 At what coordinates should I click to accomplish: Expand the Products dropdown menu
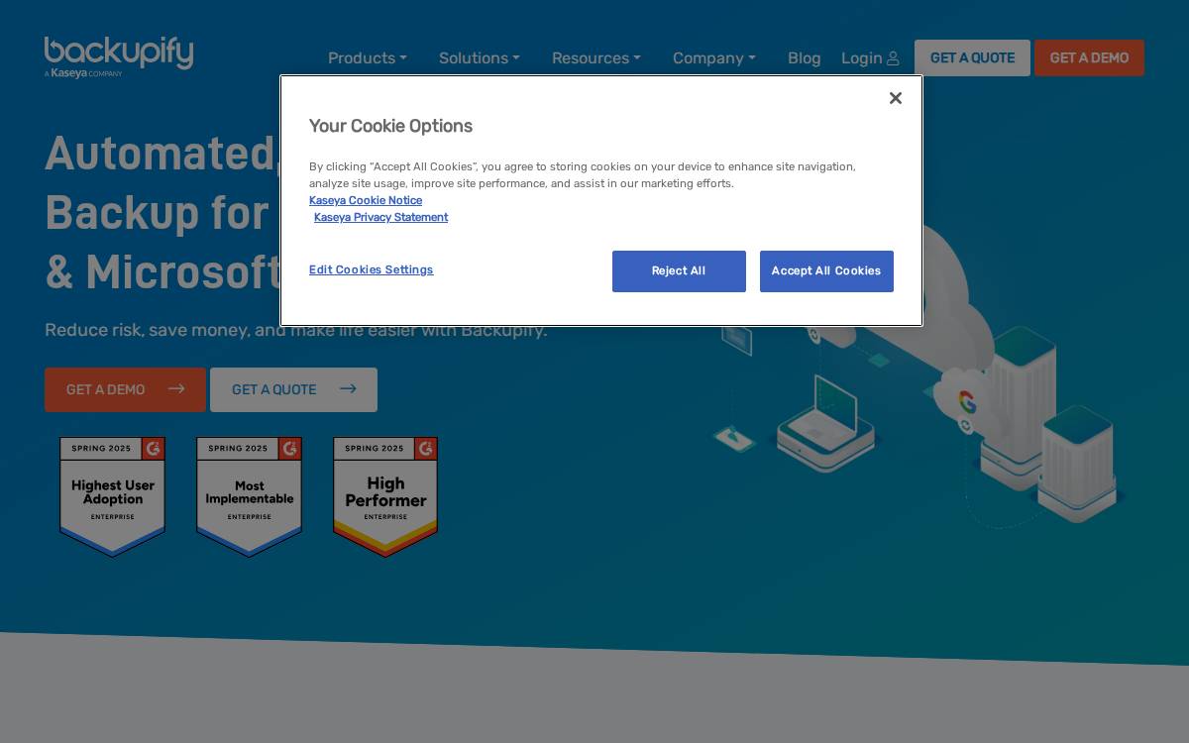tap(368, 57)
